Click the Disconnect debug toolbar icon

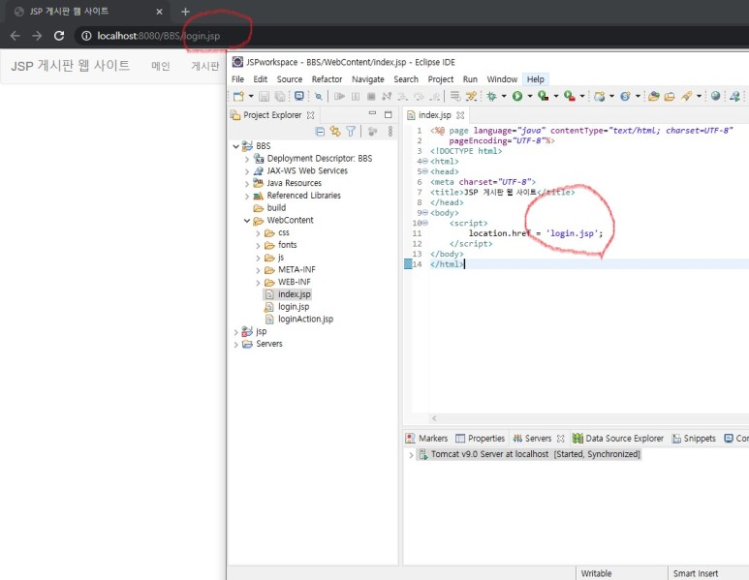(x=387, y=97)
